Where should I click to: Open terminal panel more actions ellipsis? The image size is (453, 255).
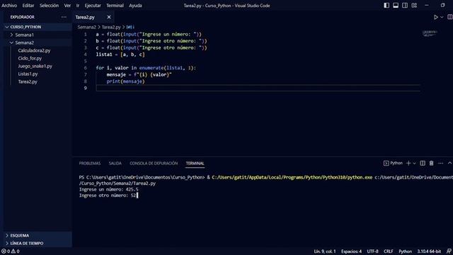point(440,164)
